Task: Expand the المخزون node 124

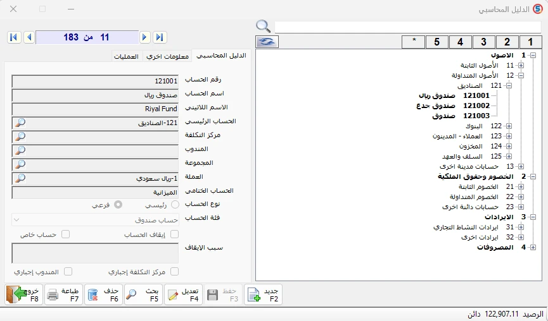Action: click(x=509, y=146)
